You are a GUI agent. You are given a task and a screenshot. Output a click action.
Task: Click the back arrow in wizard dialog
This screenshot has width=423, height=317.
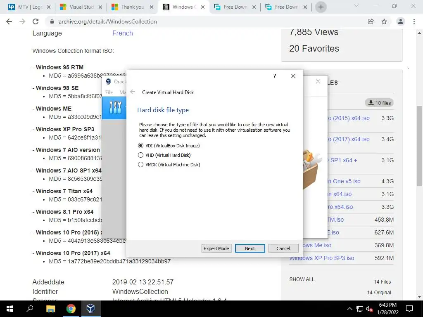click(x=133, y=92)
